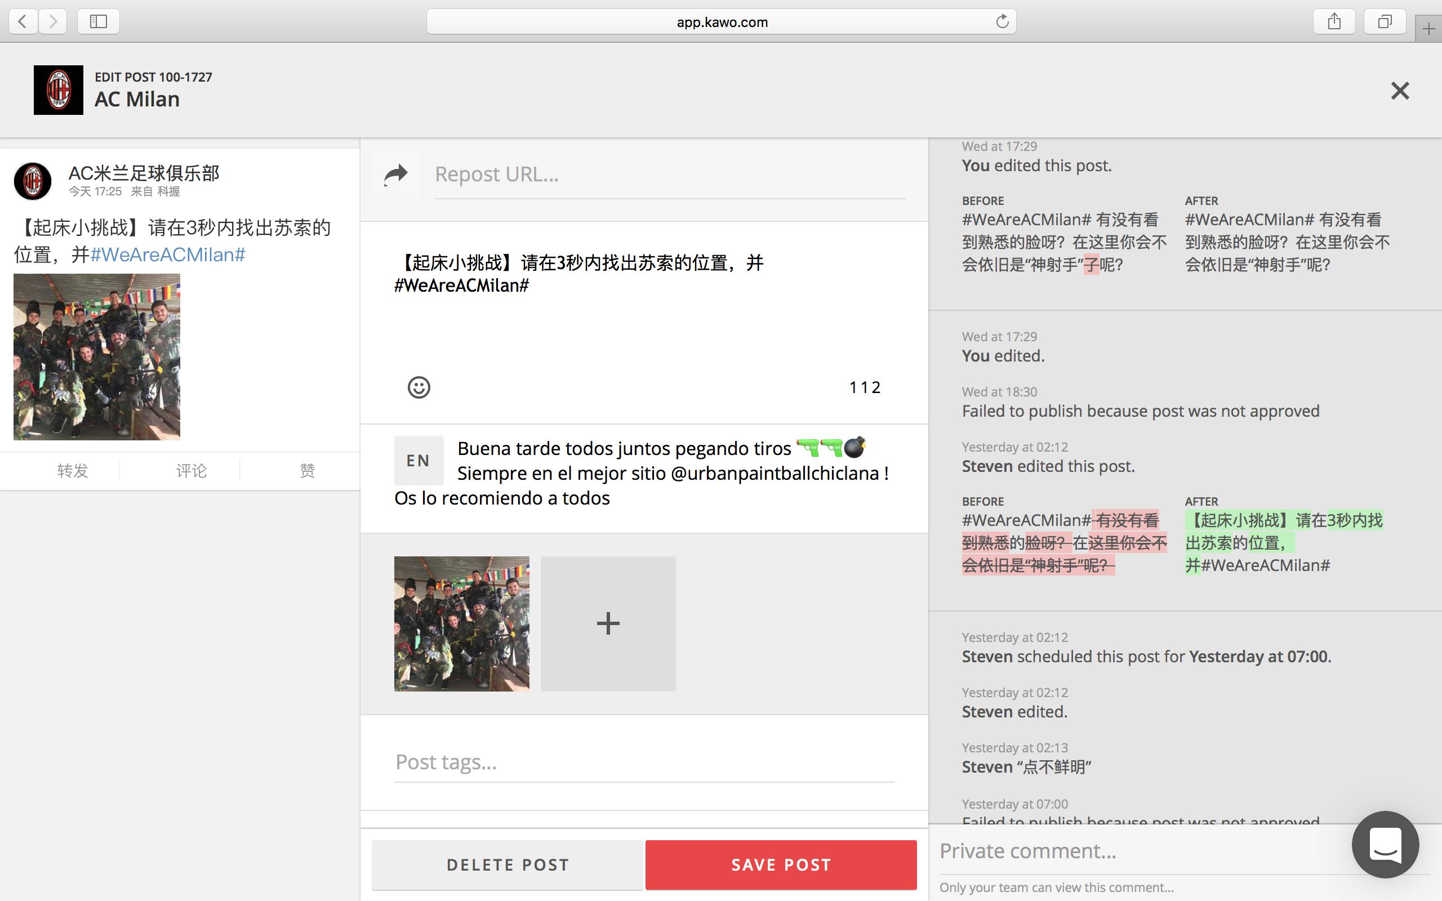This screenshot has width=1442, height=901.
Task: Click the 转发 repost tab in preview
Action: (x=73, y=471)
